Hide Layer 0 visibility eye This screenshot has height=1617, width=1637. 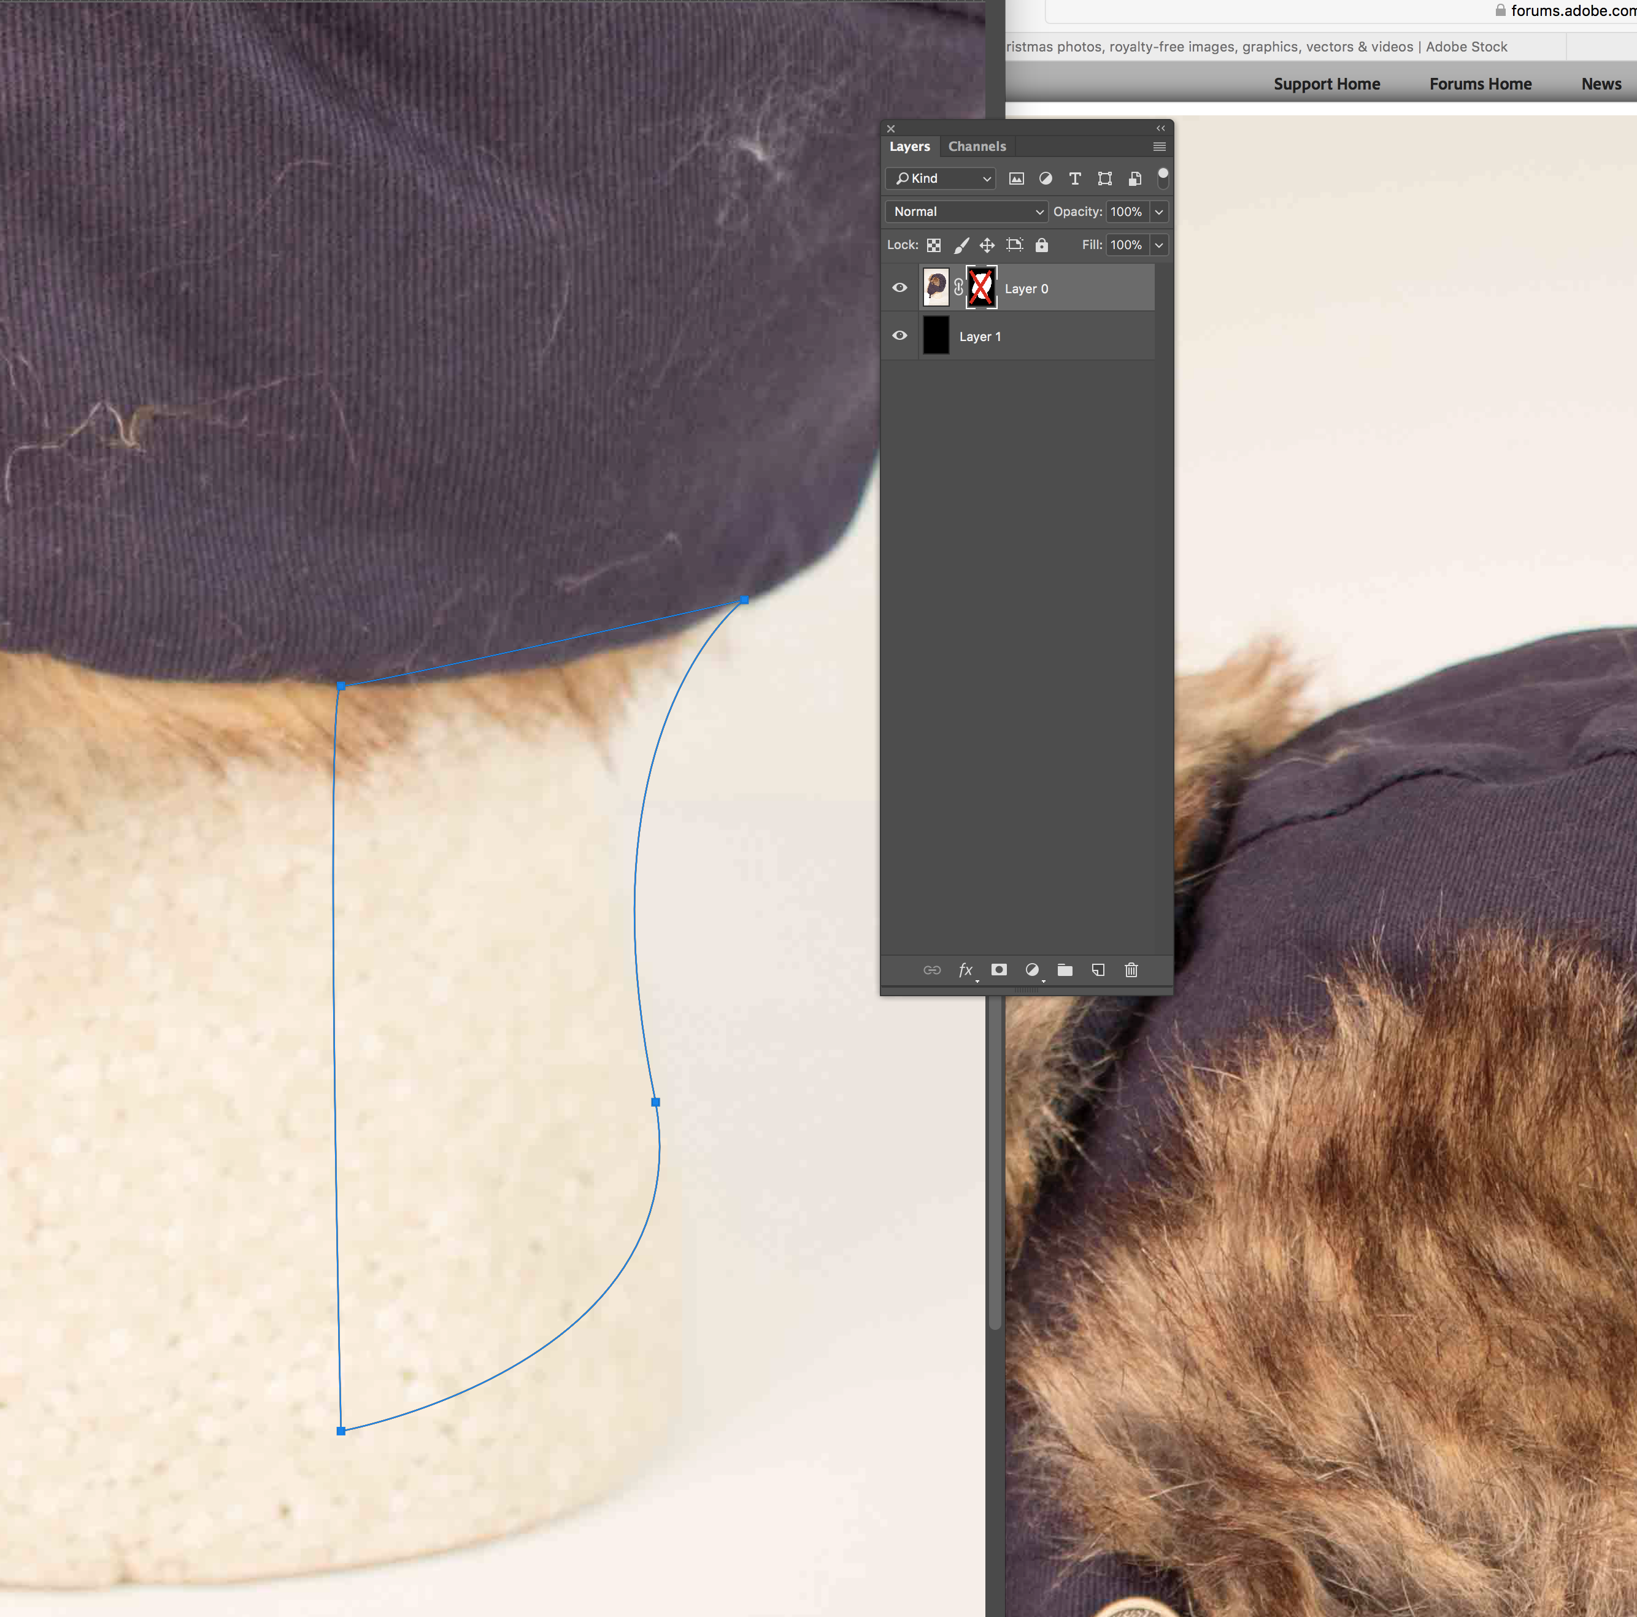[x=900, y=288]
